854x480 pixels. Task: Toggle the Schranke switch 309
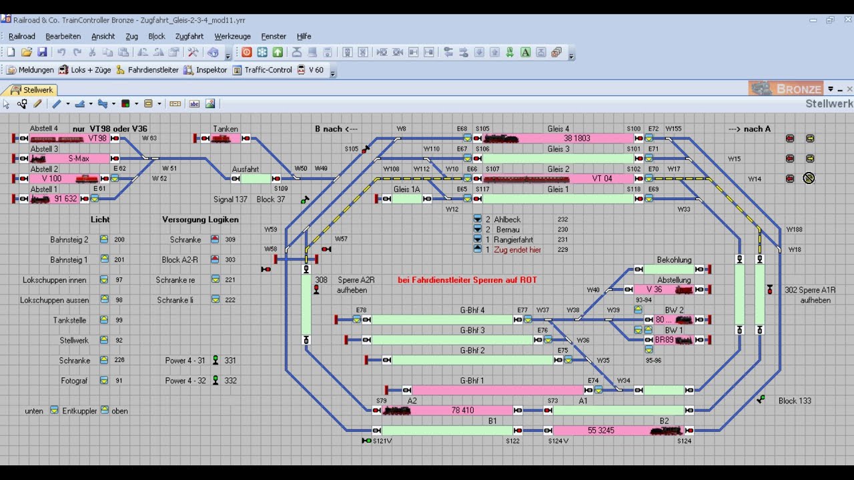[x=215, y=239]
